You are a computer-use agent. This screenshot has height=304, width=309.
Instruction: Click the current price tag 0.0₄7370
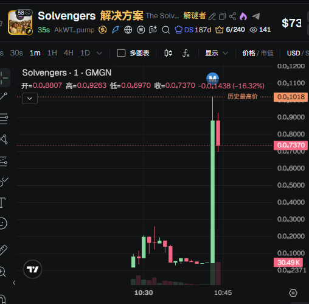click(x=291, y=145)
